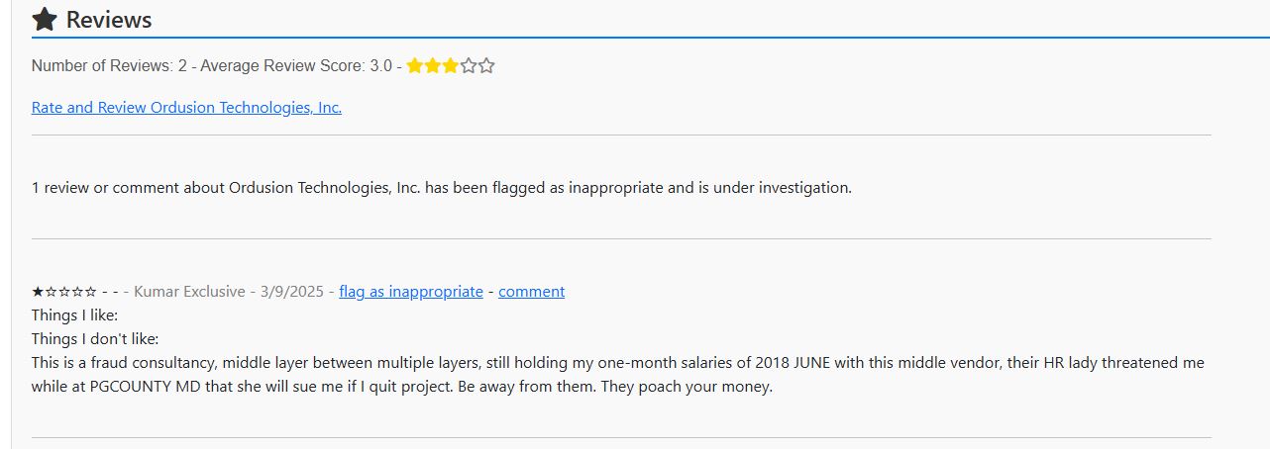This screenshot has width=1270, height=449.
Task: Open Rate and Review Ordusion Technologies link
Action: (x=186, y=107)
